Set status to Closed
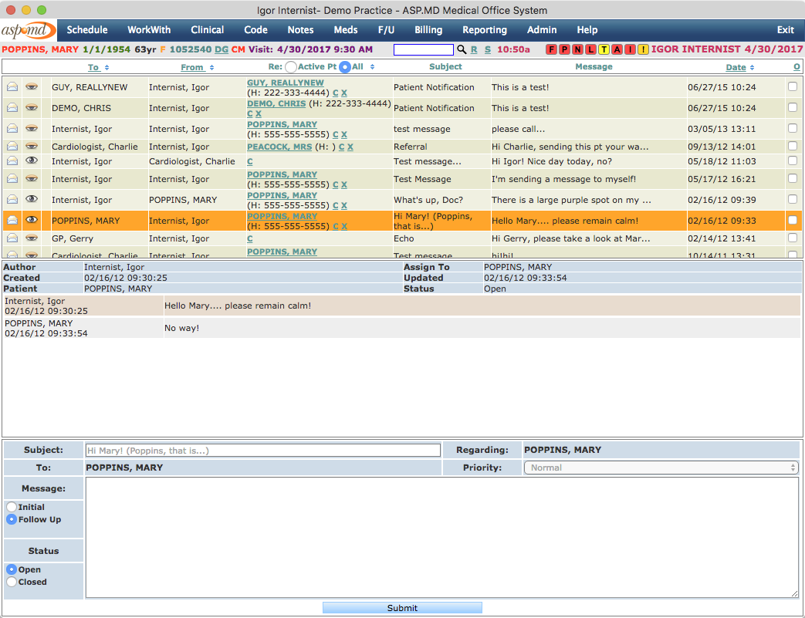The width and height of the screenshot is (805, 618). point(12,582)
